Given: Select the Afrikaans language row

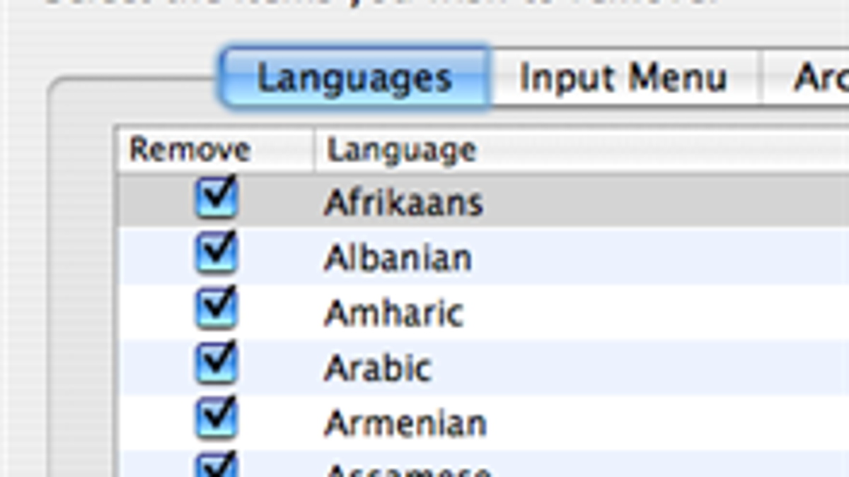Looking at the screenshot, I should click(403, 203).
